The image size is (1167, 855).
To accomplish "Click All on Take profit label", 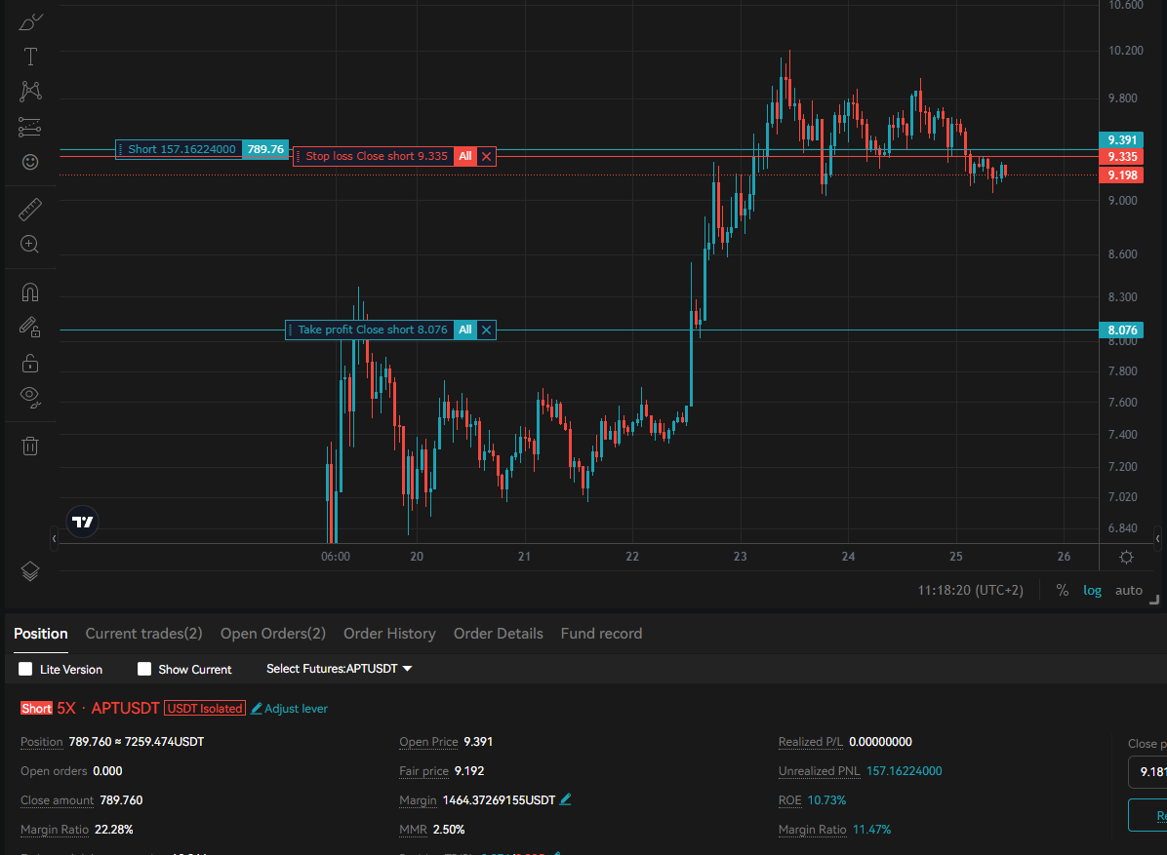I will [x=465, y=330].
